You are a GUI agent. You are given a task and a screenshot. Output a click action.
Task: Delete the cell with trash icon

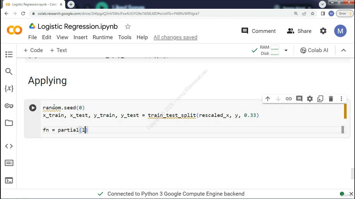click(x=331, y=99)
